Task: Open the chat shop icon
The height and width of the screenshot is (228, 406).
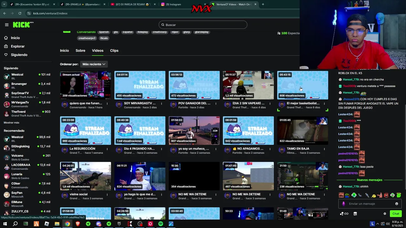Action: point(355,214)
